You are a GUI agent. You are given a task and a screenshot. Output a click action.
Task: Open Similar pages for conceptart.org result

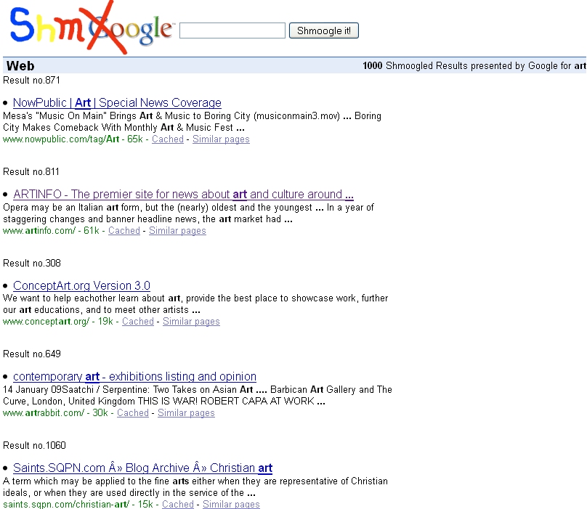[191, 322]
